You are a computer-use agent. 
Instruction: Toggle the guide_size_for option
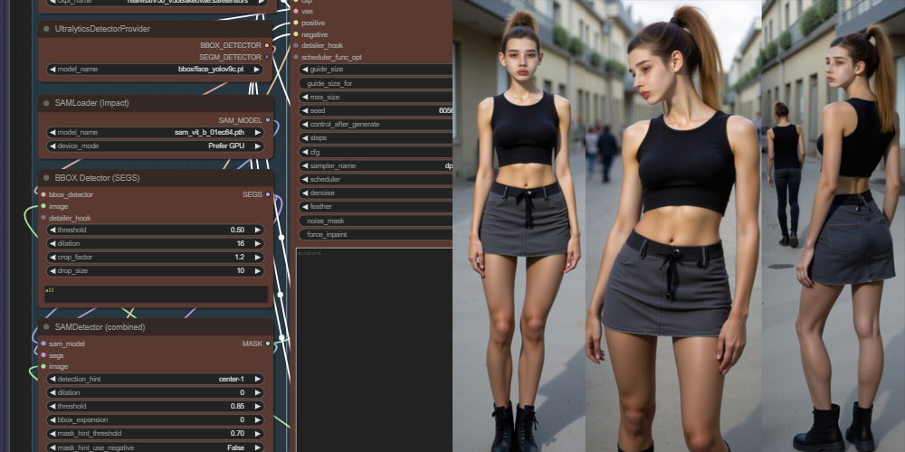(x=376, y=83)
